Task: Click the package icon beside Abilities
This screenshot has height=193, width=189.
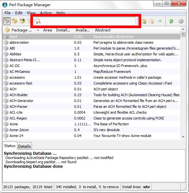Action: 6,54
